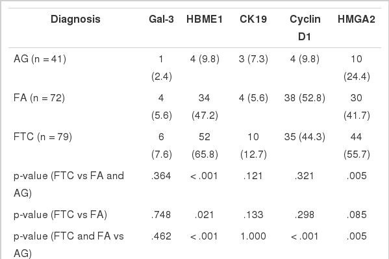
Task: Click the .321 Cyclin D1 p-value cell
Action: coord(305,176)
